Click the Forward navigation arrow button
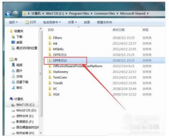The width and height of the screenshot is (169, 138). point(16,14)
